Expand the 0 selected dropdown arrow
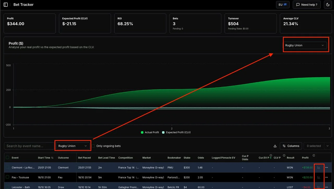The image size is (334, 189). (327, 146)
